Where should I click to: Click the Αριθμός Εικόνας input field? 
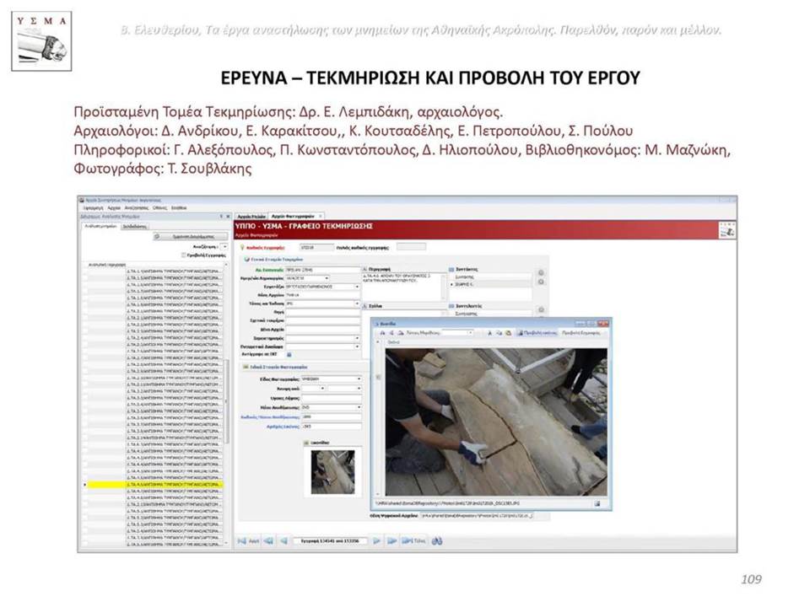click(x=331, y=427)
